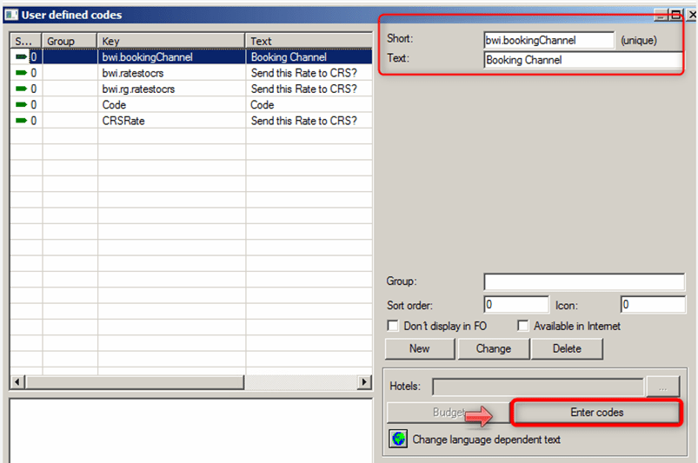Image resolution: width=698 pixels, height=463 pixels.
Task: Click the list's right scroll arrow
Action: tap(364, 382)
